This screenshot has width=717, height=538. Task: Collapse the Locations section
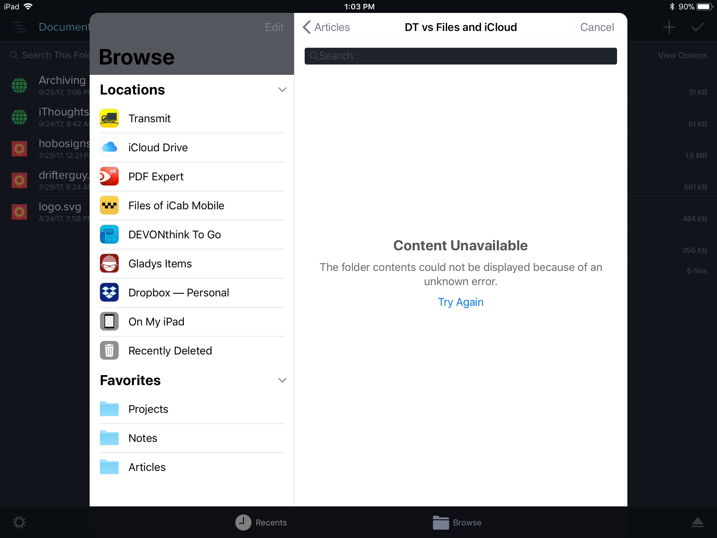pyautogui.click(x=281, y=90)
